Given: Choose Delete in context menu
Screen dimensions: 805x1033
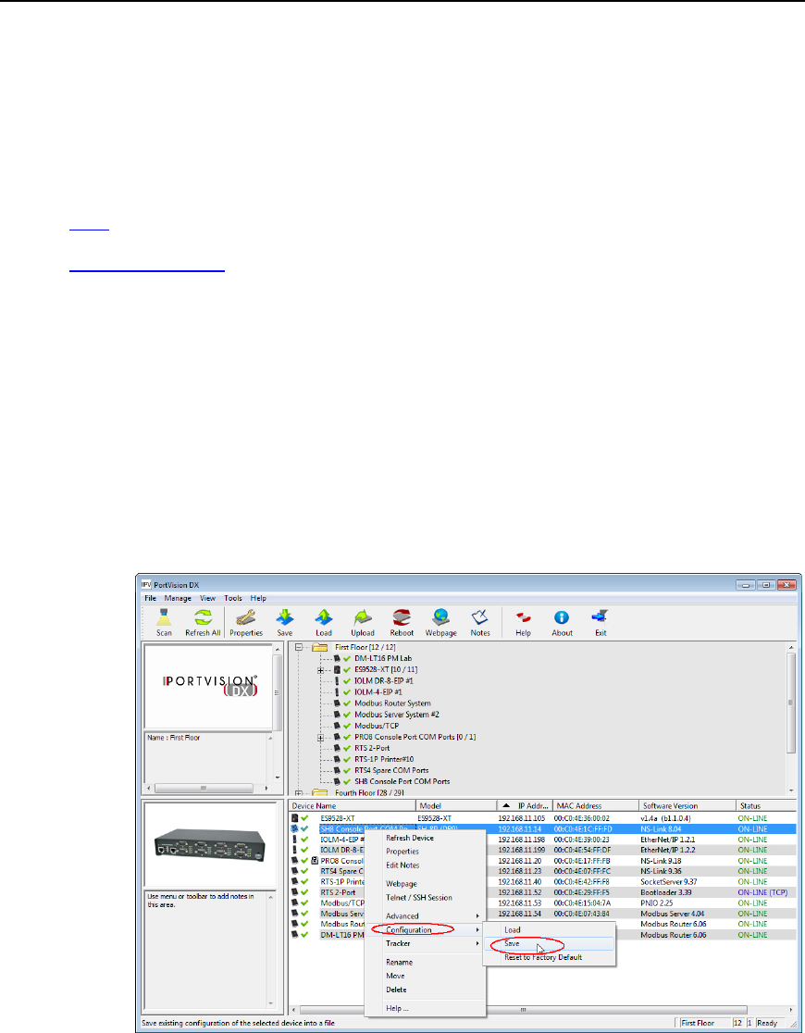Looking at the screenshot, I should [x=425, y=990].
